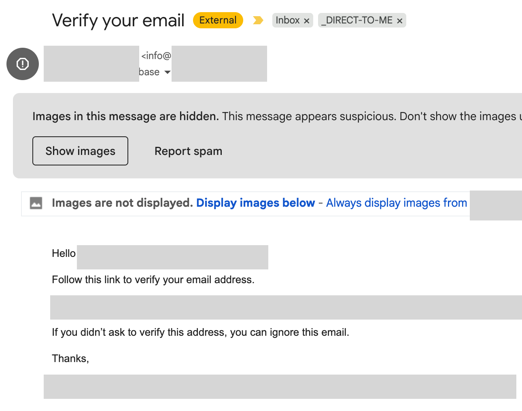
Task: Click the 'Thanks,' sign-off text
Action: [x=70, y=358]
